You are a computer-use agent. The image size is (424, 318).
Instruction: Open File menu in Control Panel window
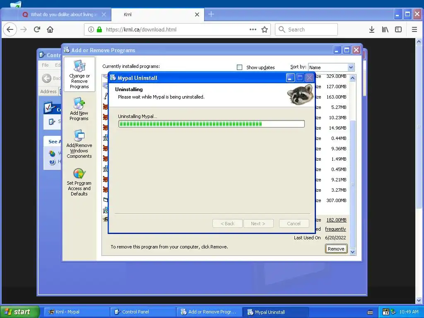(45, 65)
